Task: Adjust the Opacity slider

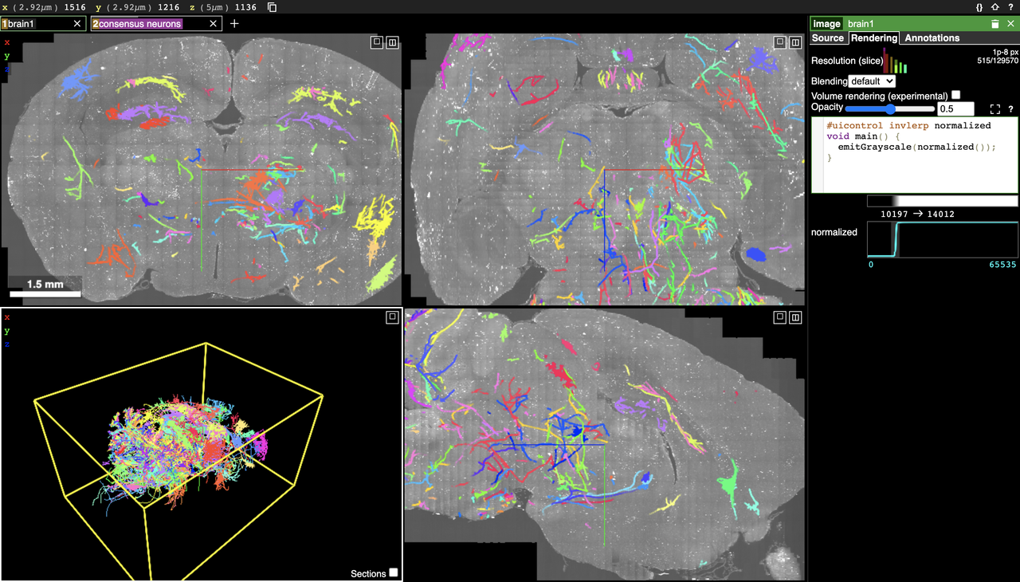Action: click(x=889, y=108)
